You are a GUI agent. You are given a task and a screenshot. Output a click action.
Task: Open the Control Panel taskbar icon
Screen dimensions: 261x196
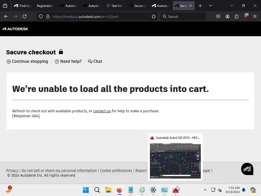(164, 190)
